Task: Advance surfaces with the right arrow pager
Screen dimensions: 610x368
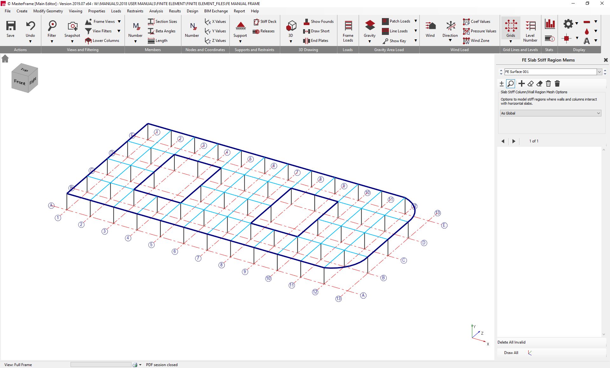Action: click(514, 141)
